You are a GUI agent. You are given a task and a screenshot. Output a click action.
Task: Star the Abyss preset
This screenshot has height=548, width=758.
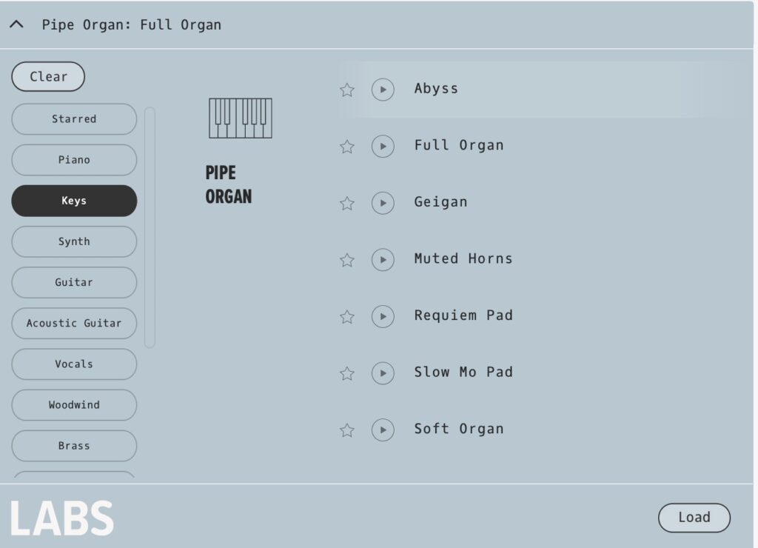[347, 90]
